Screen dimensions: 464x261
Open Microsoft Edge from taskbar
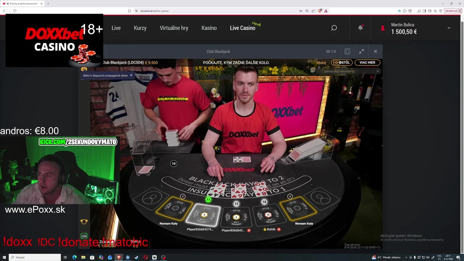tap(74, 257)
